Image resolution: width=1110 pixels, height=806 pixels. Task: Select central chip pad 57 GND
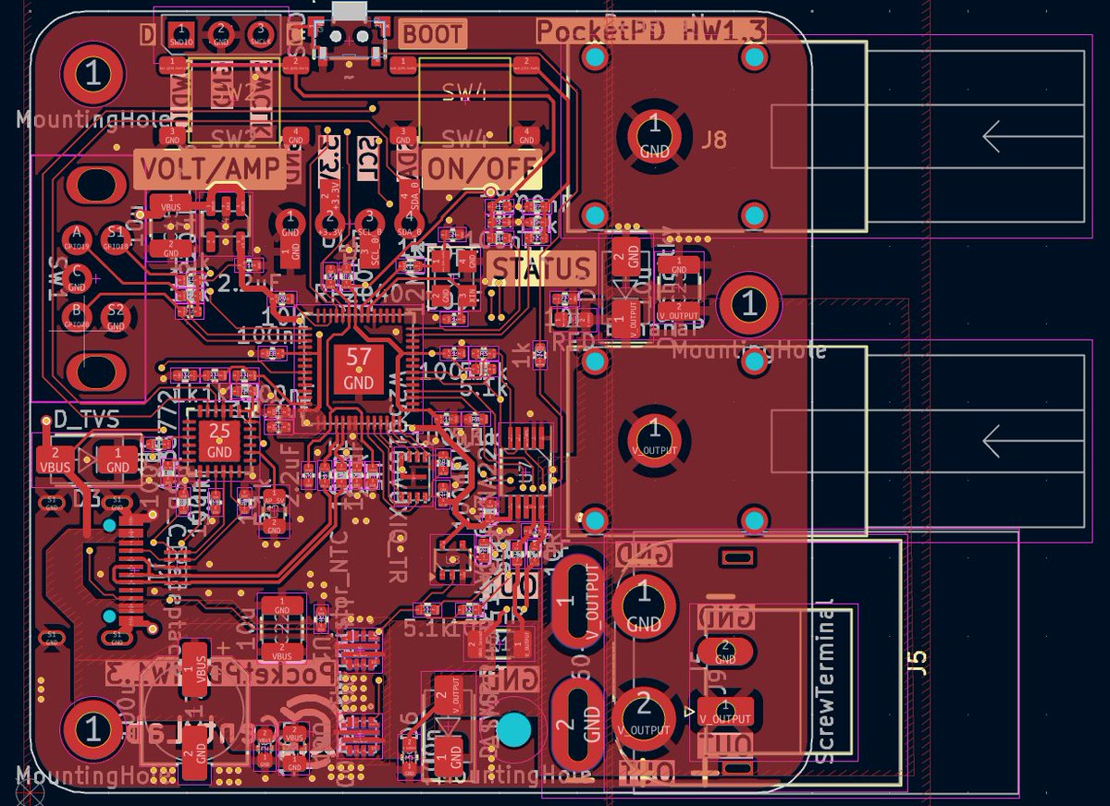(358, 368)
